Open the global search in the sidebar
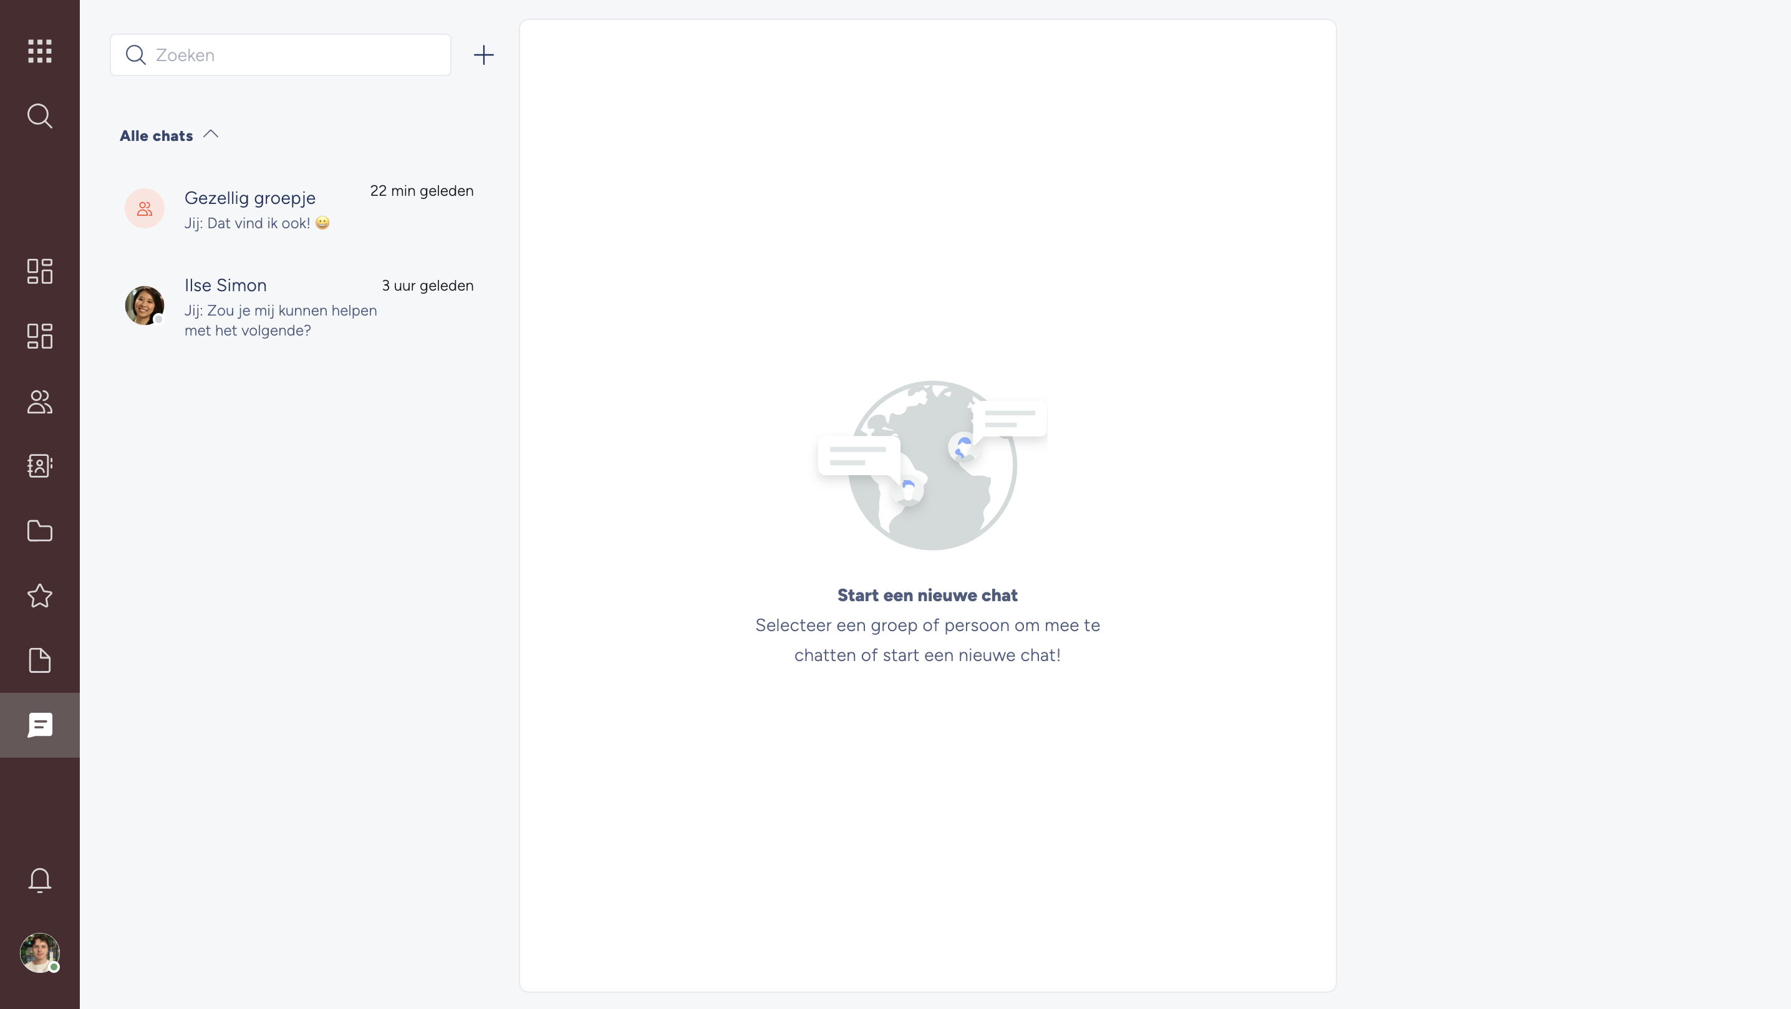The image size is (1791, 1009). (40, 116)
